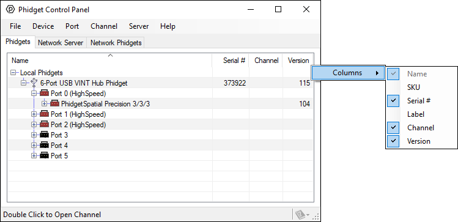This screenshot has width=458, height=222.
Task: Click the USB icon beside 6-Port USB VINT Hub
Action: (x=34, y=83)
